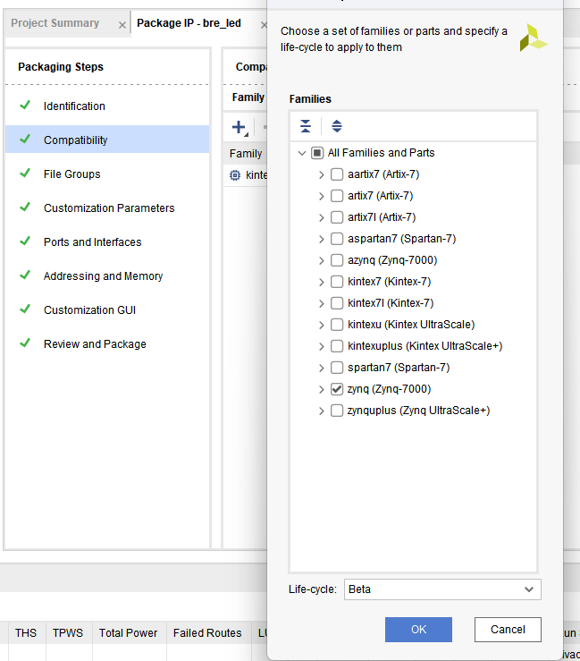Viewport: 580px width, 661px height.
Task: Expand the kintexu (Kintex UltraScale) node
Action: click(x=322, y=325)
